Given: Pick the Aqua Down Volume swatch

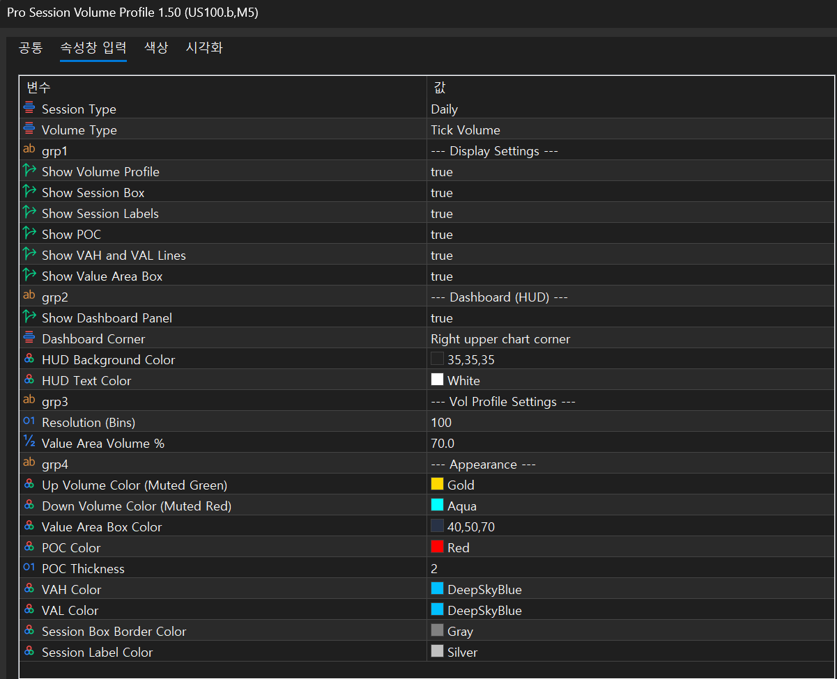Looking at the screenshot, I should [x=437, y=505].
